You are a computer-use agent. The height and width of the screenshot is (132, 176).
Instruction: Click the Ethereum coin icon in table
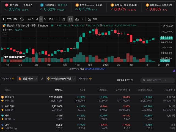[x=2, y=106]
